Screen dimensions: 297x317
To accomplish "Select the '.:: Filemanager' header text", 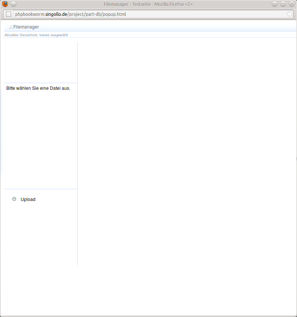I will [24, 27].
